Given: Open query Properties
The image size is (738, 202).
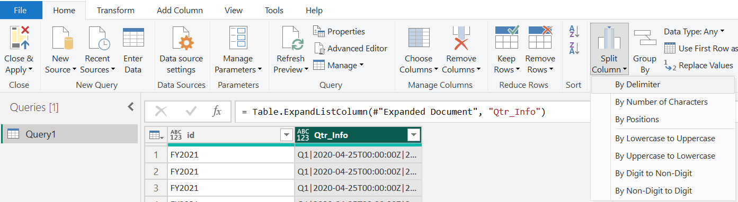Looking at the screenshot, I should [x=339, y=31].
